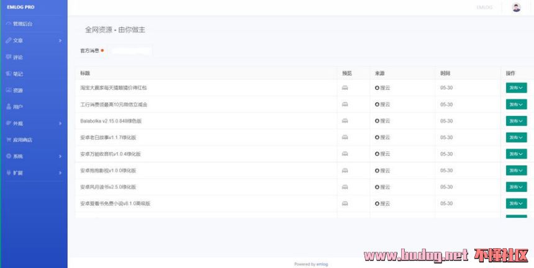The height and width of the screenshot is (268, 534).
Task: Expand the 系统 sidebar submenu
Action: [x=60, y=156]
